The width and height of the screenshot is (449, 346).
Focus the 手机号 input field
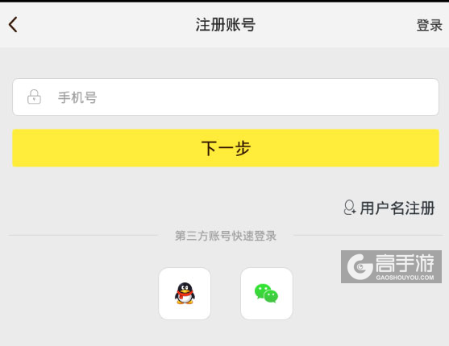[x=226, y=97]
